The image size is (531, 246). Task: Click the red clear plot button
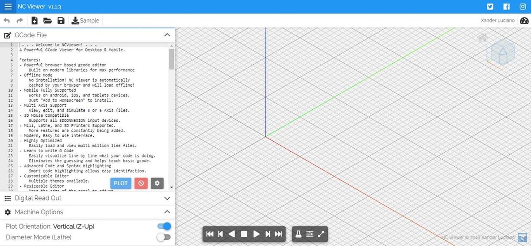point(141,183)
